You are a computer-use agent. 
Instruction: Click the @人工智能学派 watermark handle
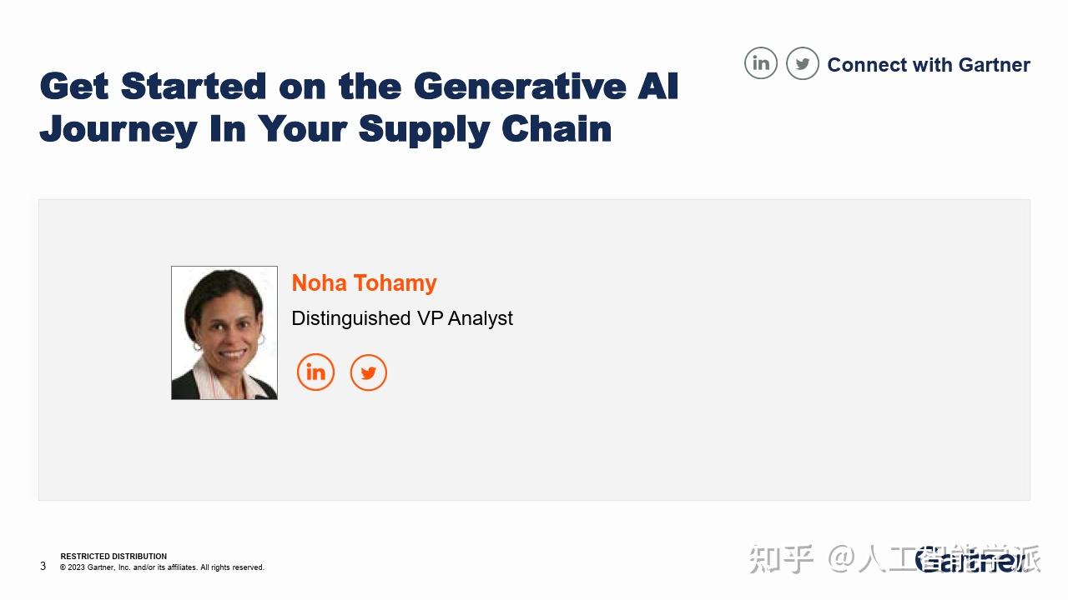pos(934,559)
